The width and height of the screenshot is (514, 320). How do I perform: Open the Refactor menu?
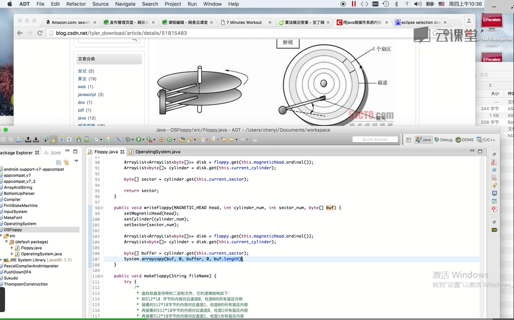pyautogui.click(x=76, y=4)
